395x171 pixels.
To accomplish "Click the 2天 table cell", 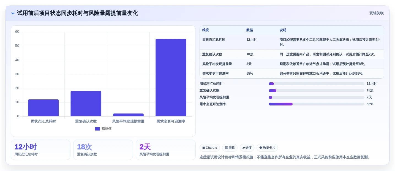I will pos(249,64).
